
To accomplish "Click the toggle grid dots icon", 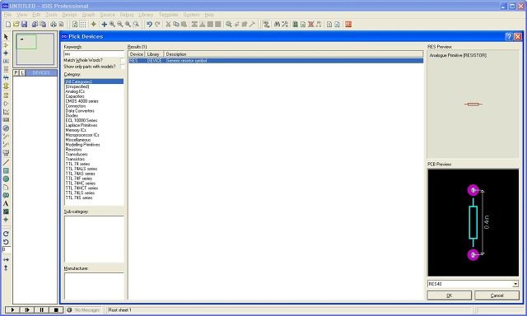I will click(82, 24).
